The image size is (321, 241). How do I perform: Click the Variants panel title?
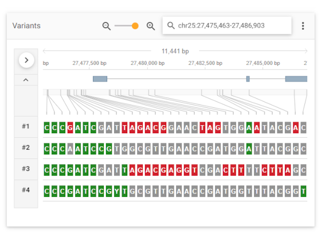tap(26, 26)
